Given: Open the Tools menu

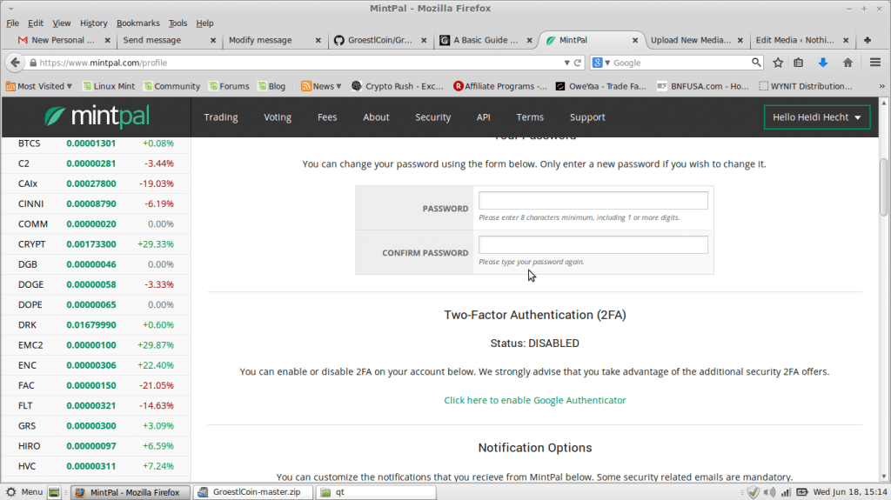Looking at the screenshot, I should pyautogui.click(x=178, y=23).
